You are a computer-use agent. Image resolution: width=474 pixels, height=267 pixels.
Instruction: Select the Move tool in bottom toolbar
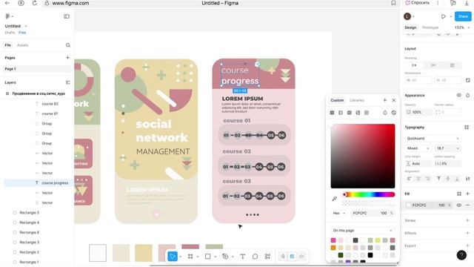point(173,257)
